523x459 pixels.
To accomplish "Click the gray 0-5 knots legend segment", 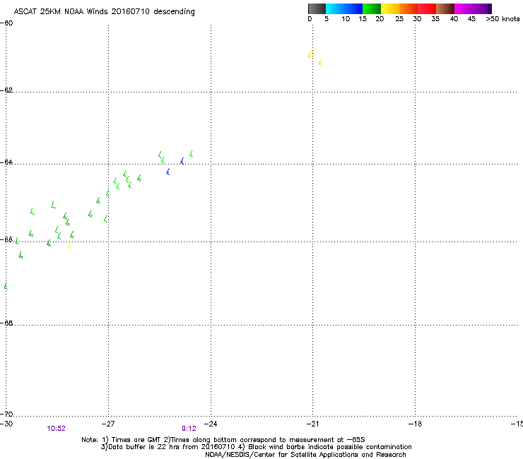I will click(x=317, y=8).
